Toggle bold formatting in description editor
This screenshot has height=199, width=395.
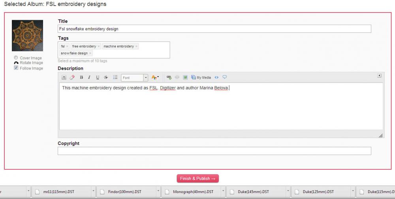(x=81, y=77)
